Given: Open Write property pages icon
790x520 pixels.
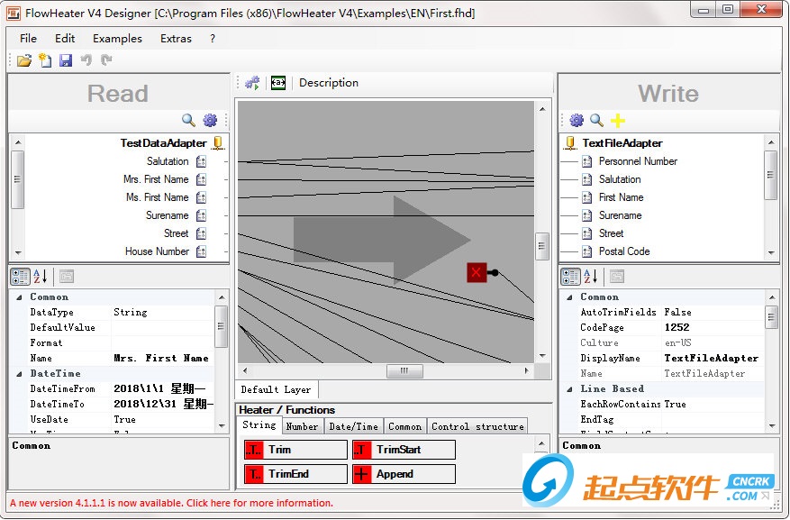Looking at the screenshot, I should click(617, 276).
